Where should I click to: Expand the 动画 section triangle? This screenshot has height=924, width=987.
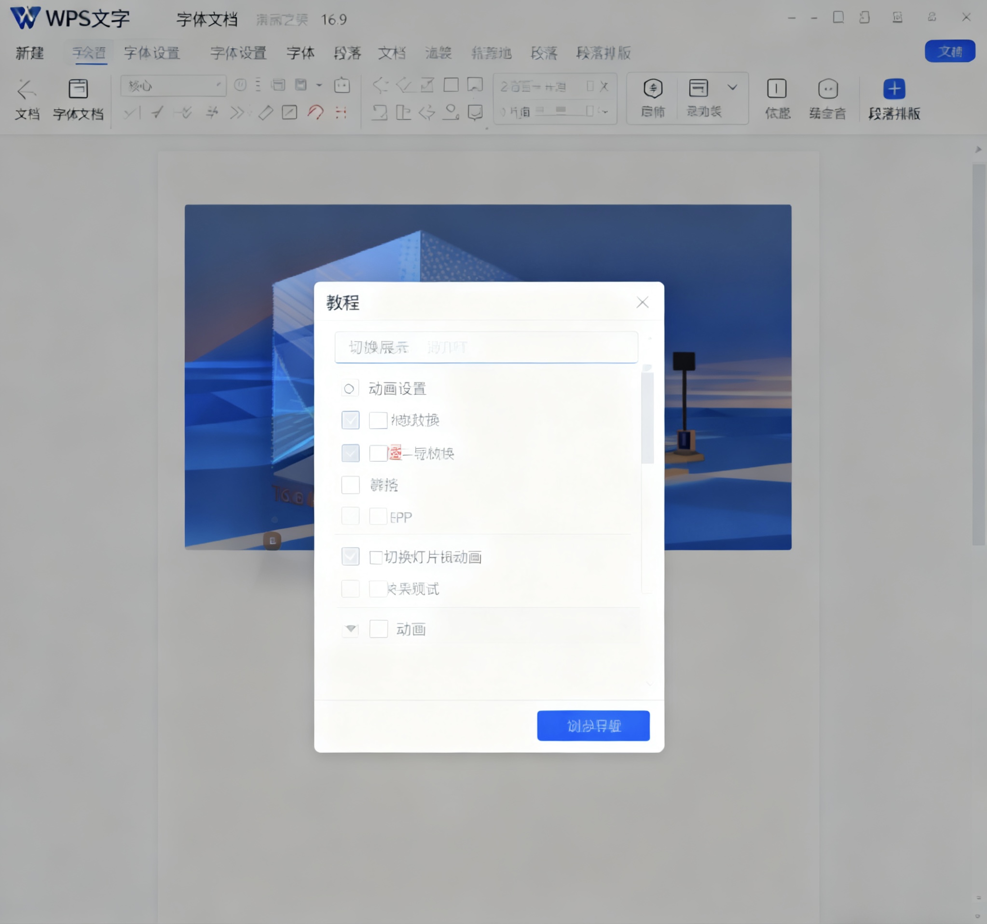tap(351, 629)
